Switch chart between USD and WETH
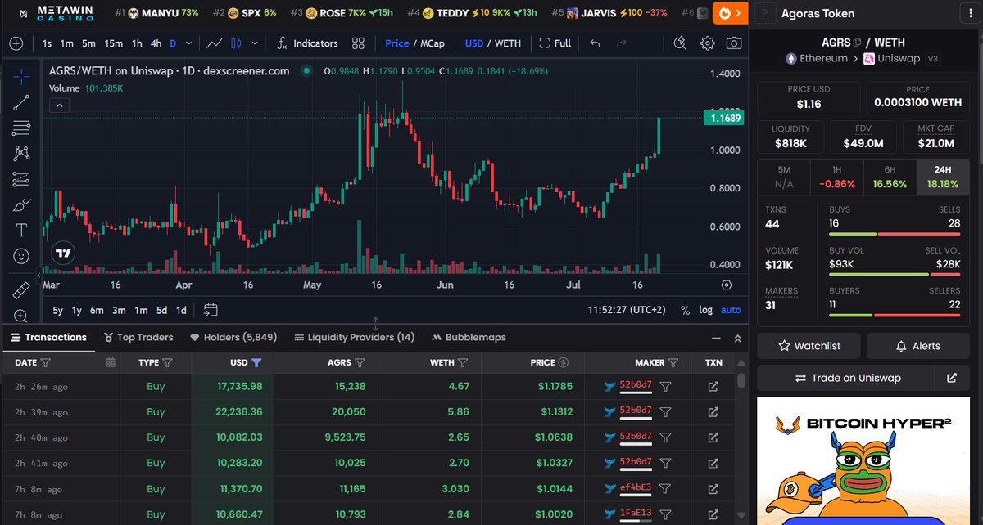983x525 pixels. (492, 43)
